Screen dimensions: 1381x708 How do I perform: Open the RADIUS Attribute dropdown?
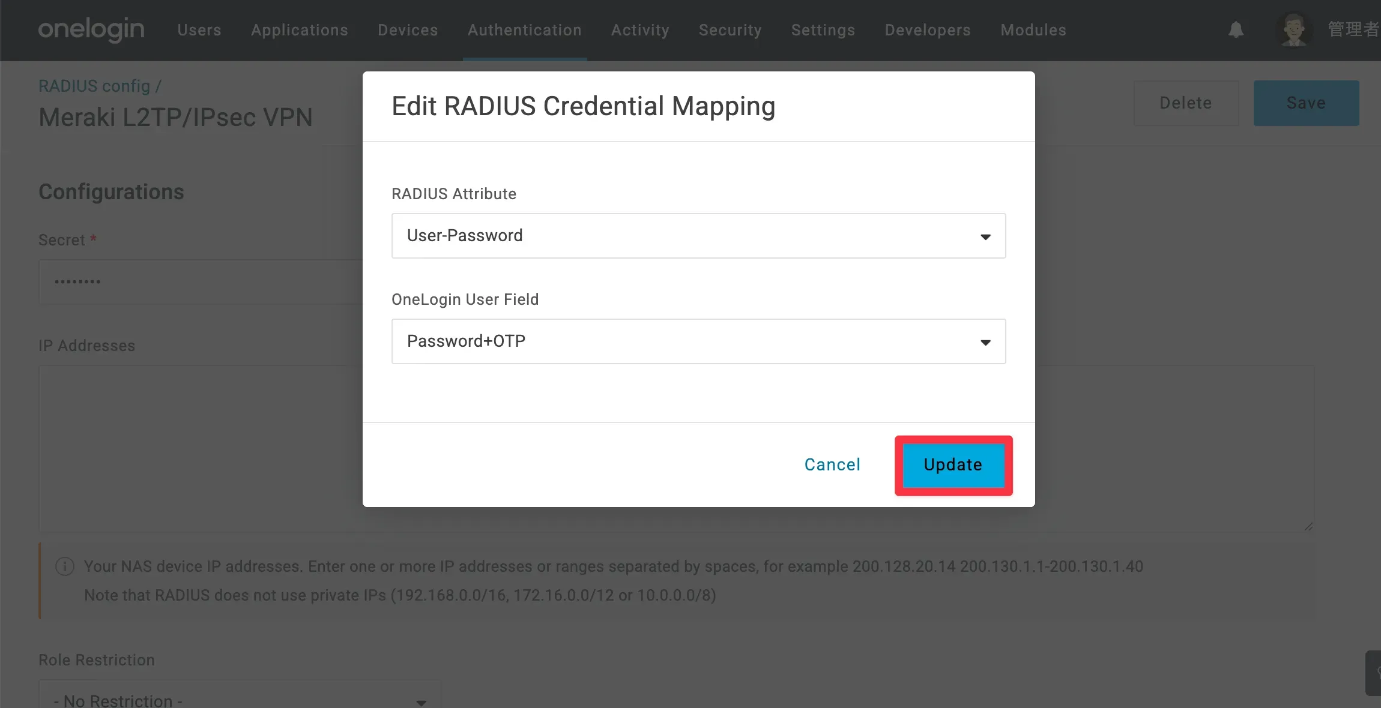(x=698, y=236)
